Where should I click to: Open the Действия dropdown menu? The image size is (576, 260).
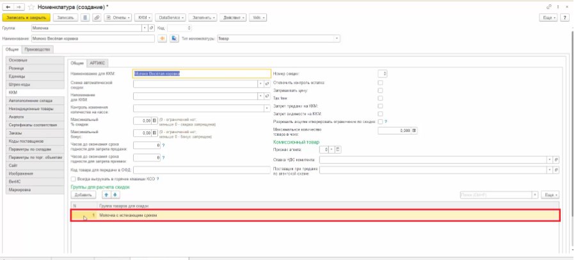tap(233, 18)
